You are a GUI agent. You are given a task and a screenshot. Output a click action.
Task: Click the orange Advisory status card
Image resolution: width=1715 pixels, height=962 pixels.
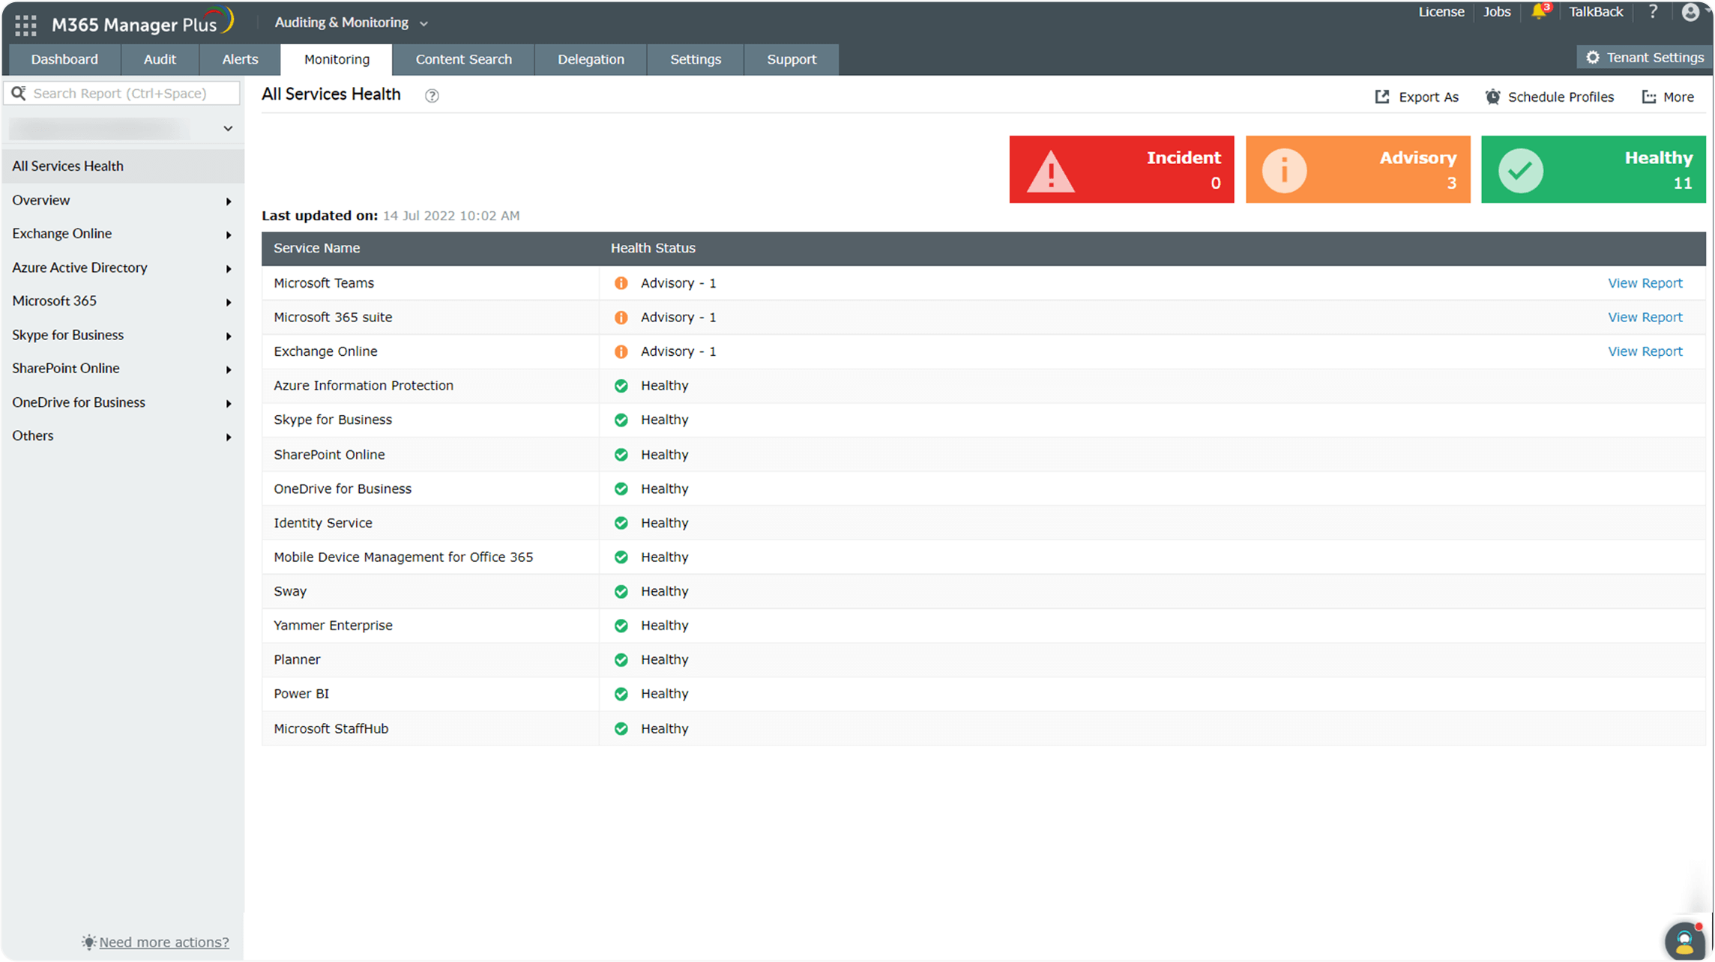click(1357, 169)
